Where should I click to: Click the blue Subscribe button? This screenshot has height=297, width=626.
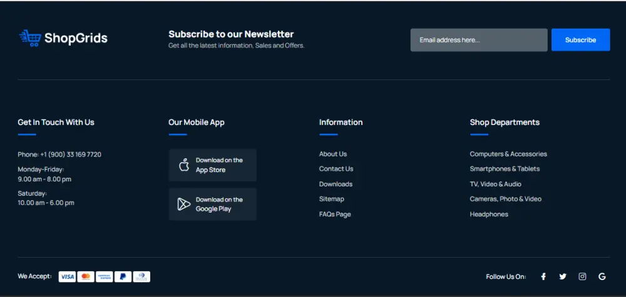pyautogui.click(x=580, y=40)
